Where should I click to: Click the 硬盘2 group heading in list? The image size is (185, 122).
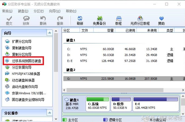(71, 70)
